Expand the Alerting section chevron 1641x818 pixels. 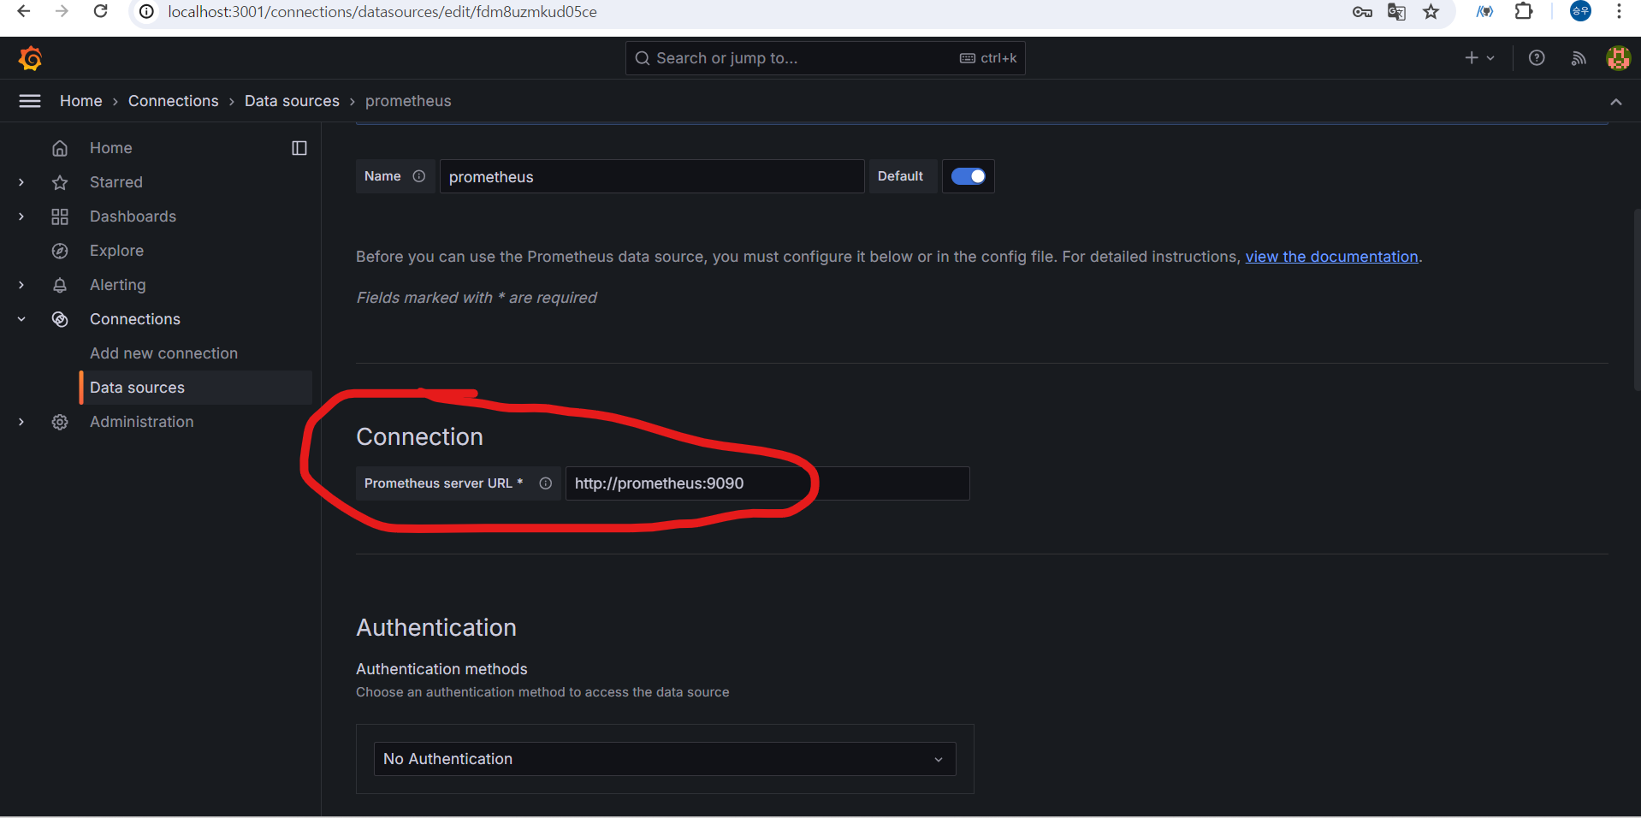tap(21, 285)
